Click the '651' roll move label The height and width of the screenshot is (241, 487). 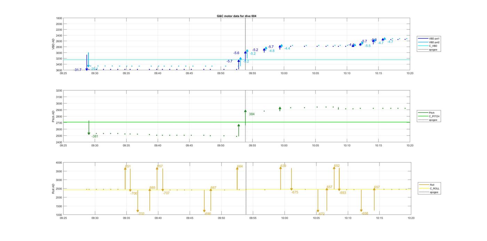point(128,166)
